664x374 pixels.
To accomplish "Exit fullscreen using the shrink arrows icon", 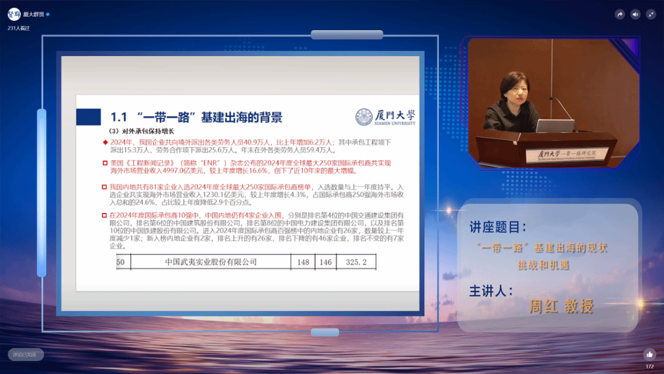I will tap(650, 14).
